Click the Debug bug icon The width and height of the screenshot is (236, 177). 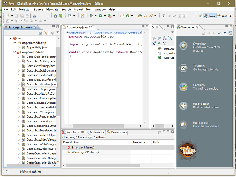pyautogui.click(x=91, y=16)
